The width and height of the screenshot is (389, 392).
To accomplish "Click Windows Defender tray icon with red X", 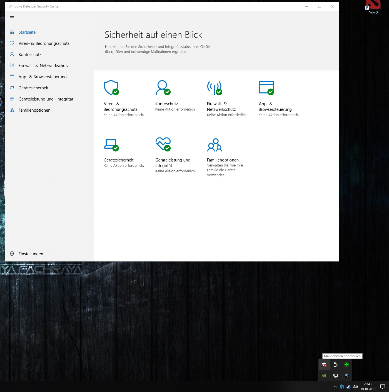I will click(324, 364).
